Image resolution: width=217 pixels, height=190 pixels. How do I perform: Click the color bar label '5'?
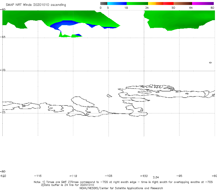point(108,8)
